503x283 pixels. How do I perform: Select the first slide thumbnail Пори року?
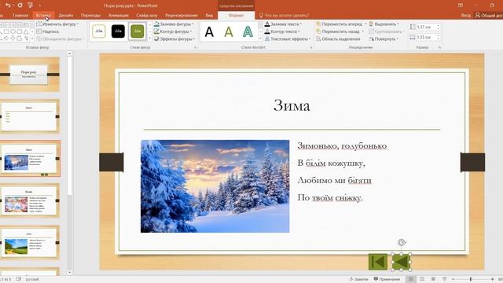(x=30, y=75)
